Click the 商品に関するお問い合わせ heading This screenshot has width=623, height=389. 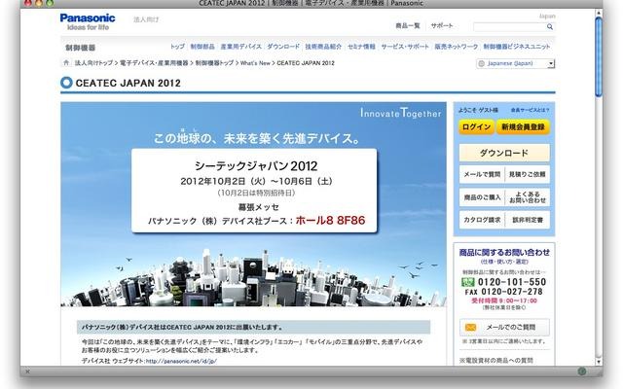pyautogui.click(x=504, y=253)
